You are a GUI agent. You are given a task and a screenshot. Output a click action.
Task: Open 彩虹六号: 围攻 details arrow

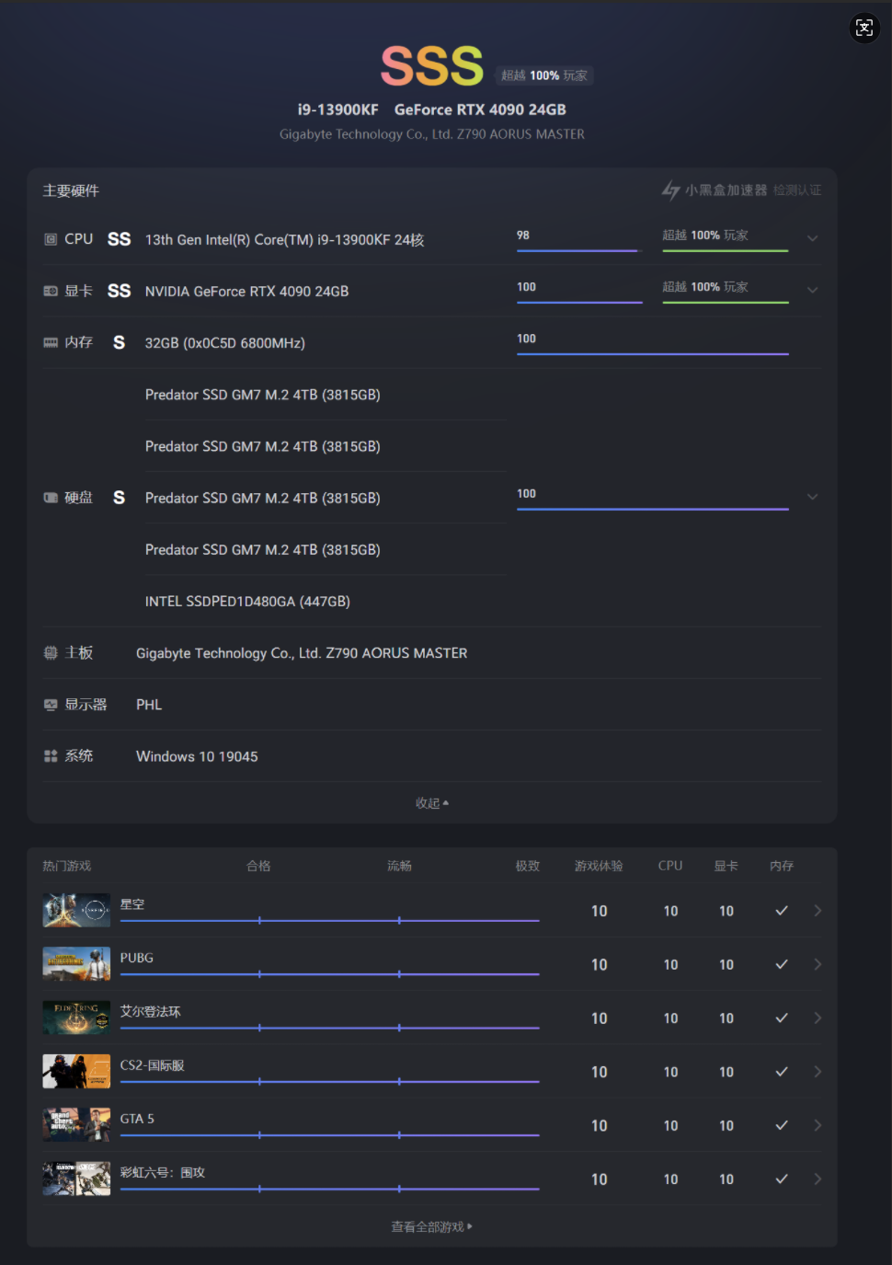pos(818,1179)
